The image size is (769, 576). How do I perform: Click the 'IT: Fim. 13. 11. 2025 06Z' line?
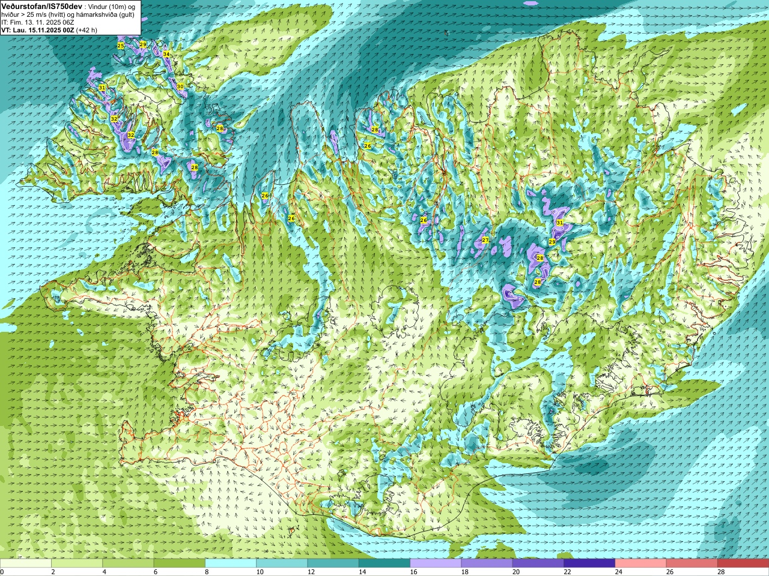click(37, 22)
